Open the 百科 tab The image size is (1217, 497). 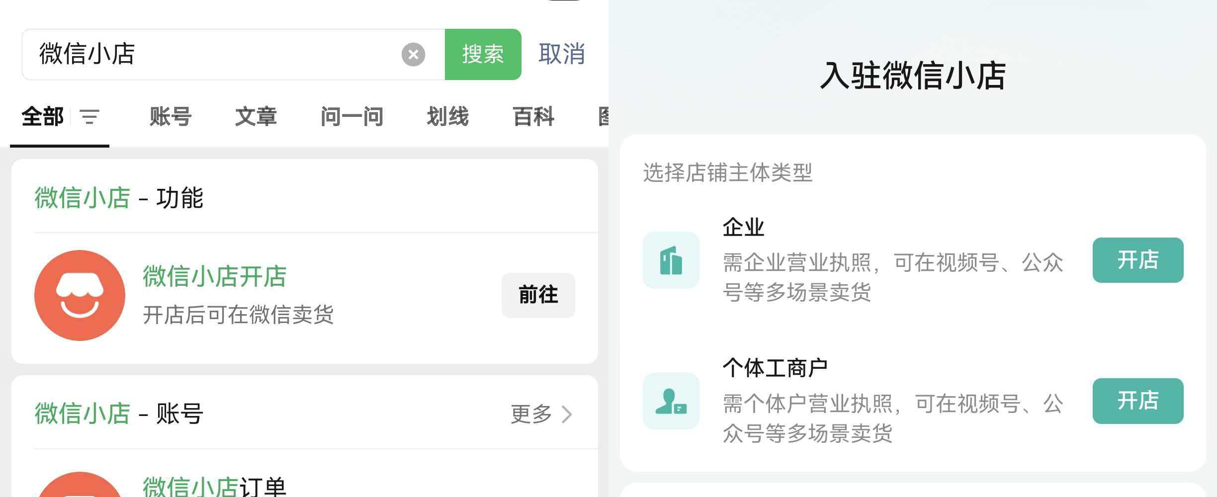pos(533,117)
